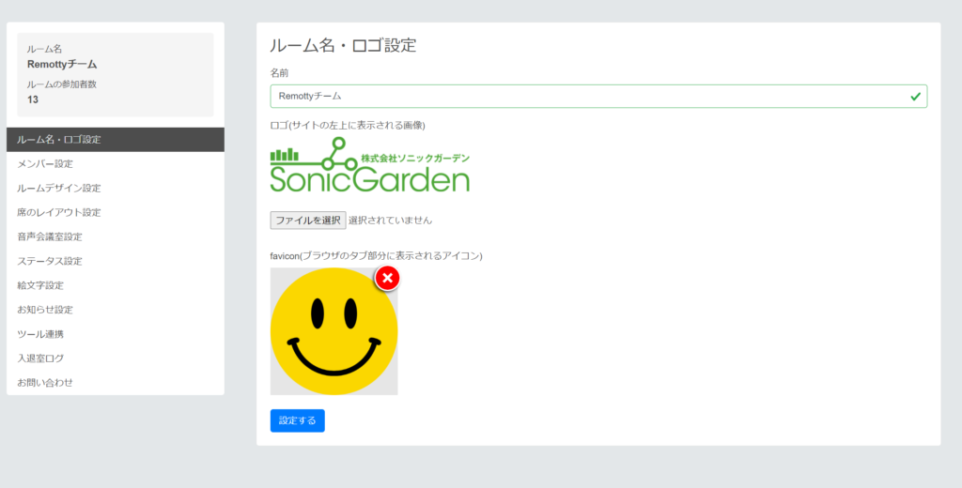Go to ルームデザイン設定

116,189
